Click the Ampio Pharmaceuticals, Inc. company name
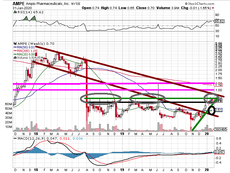Screen dimensions: 230x173 (x=48, y=4)
